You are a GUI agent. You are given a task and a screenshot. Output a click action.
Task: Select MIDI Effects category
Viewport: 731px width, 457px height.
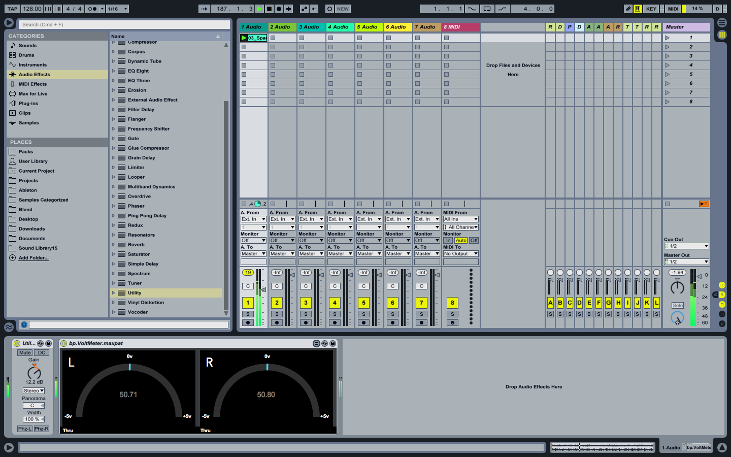click(32, 84)
